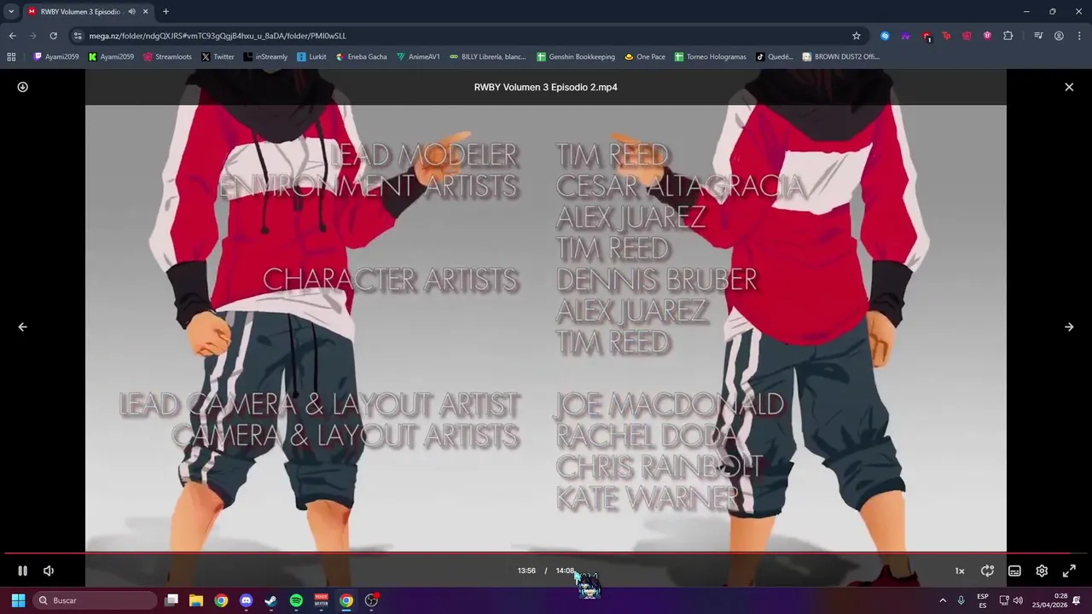Go to the next file in preview
This screenshot has height=614, width=1092.
click(1069, 327)
